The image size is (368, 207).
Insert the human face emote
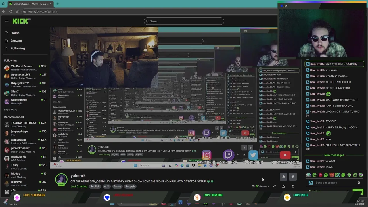point(332,175)
